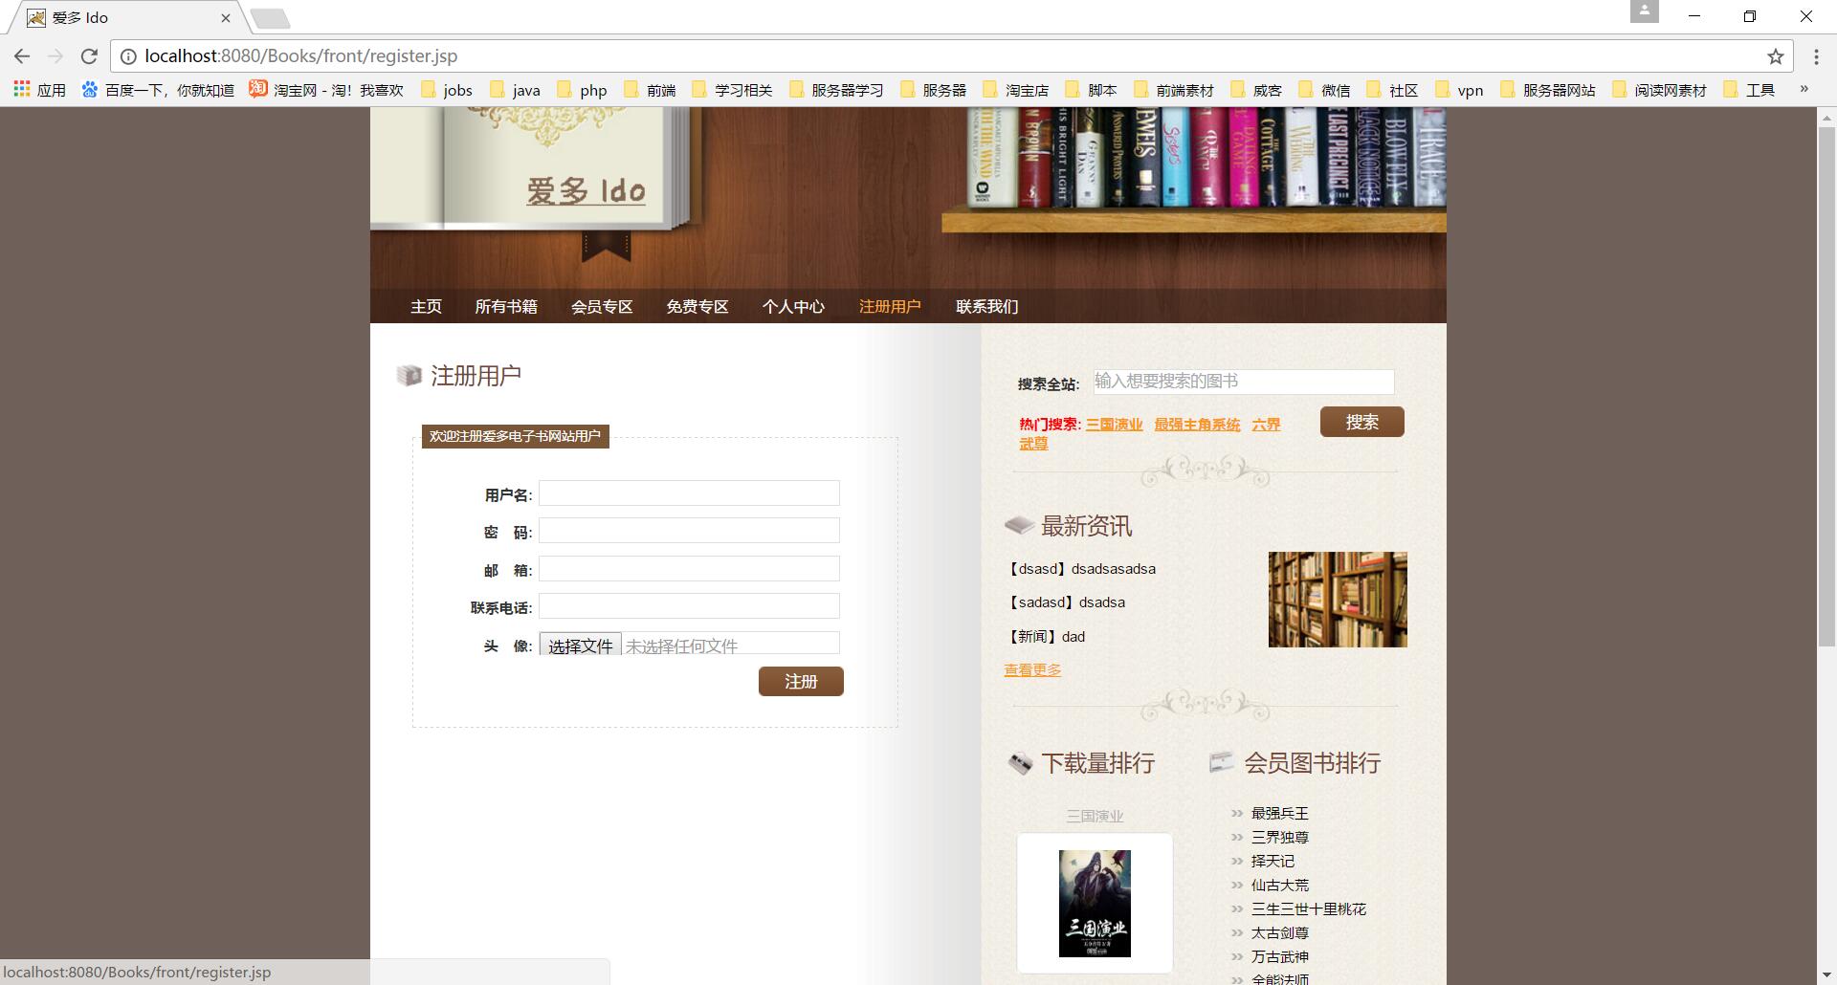Open the 百度一下 bookmark
The image size is (1837, 985).
[158, 90]
